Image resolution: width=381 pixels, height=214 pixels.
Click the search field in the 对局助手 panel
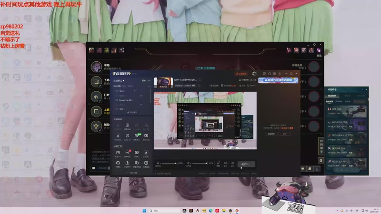(x=361, y=101)
